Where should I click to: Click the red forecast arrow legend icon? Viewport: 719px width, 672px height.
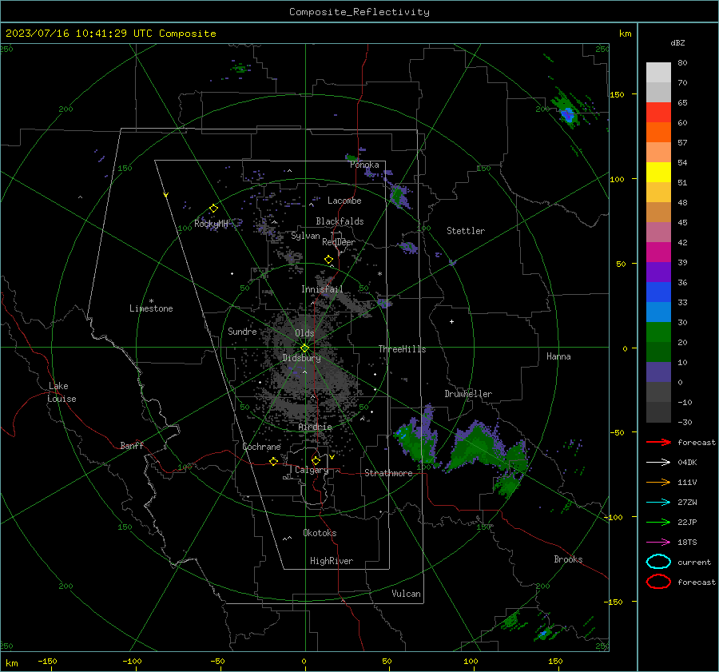tap(658, 442)
